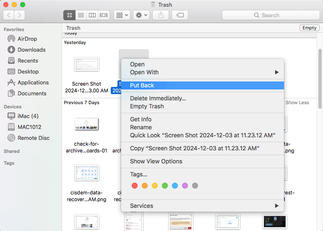This screenshot has height=231, width=323.
Task: Choose Quick Look for the screenshot
Action: 203,136
